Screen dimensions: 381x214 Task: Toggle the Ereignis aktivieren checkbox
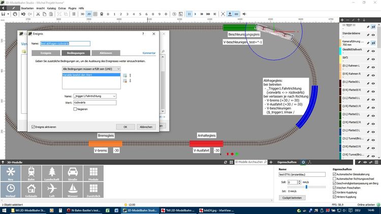coord(33,127)
